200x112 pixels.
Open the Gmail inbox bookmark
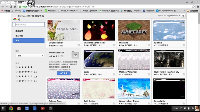coord(11,11)
